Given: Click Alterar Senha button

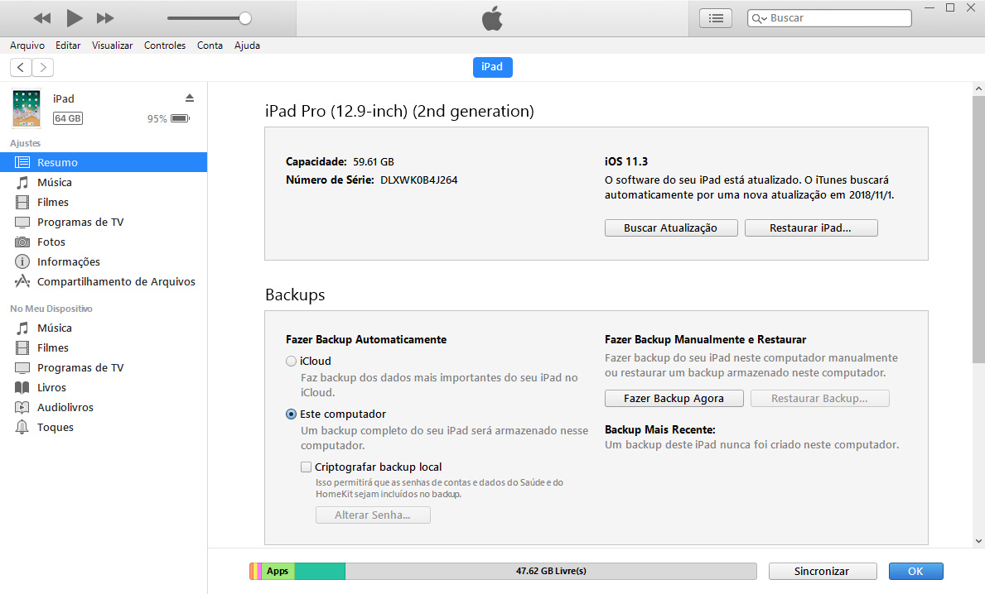Looking at the screenshot, I should (x=373, y=515).
